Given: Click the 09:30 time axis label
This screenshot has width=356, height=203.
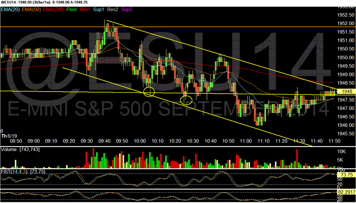Looking at the screenshot, I should point(87,141).
